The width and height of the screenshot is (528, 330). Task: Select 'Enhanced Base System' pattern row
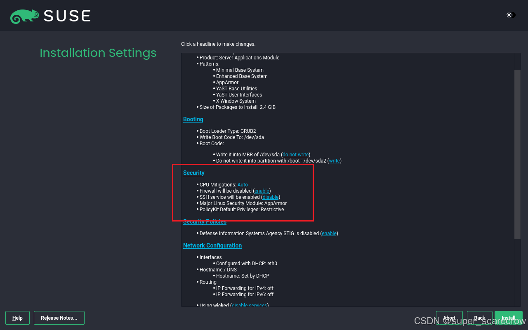(242, 76)
